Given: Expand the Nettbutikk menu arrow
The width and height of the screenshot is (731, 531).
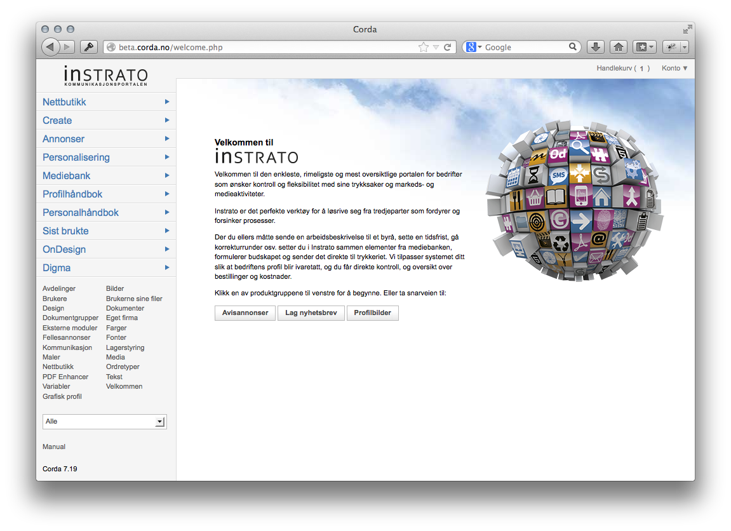Looking at the screenshot, I should [x=167, y=102].
